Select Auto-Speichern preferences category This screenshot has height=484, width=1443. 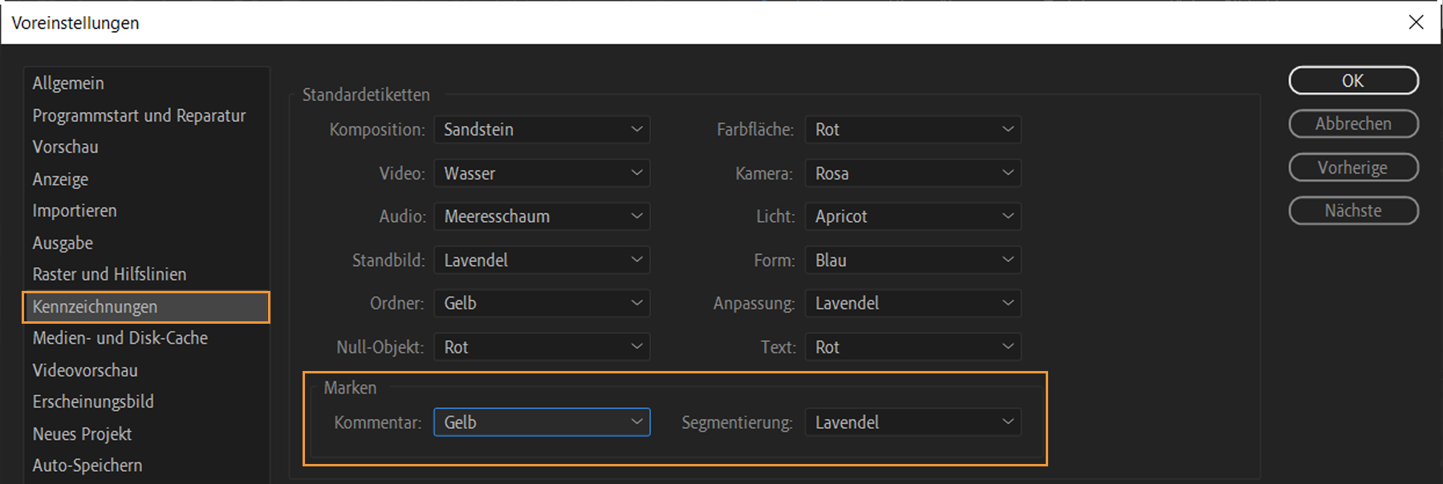point(87,466)
